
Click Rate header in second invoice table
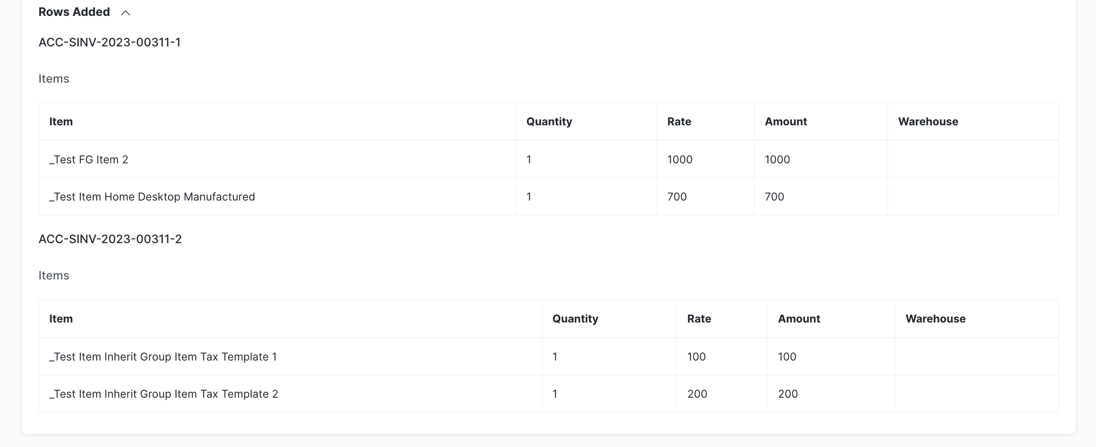(699, 319)
